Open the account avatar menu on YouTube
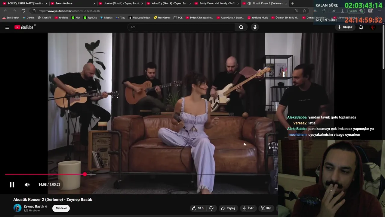385x217 pixels. (373, 27)
